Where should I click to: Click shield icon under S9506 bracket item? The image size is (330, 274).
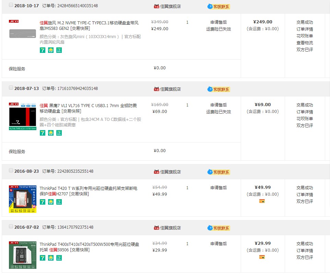pos(51,258)
